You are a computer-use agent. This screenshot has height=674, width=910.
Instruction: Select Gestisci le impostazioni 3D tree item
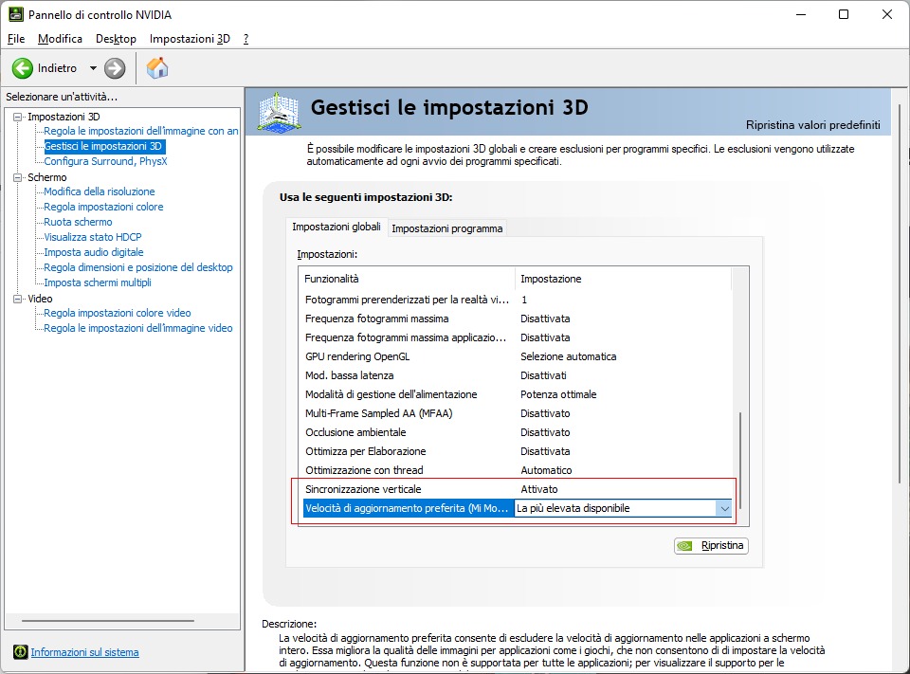(x=103, y=146)
